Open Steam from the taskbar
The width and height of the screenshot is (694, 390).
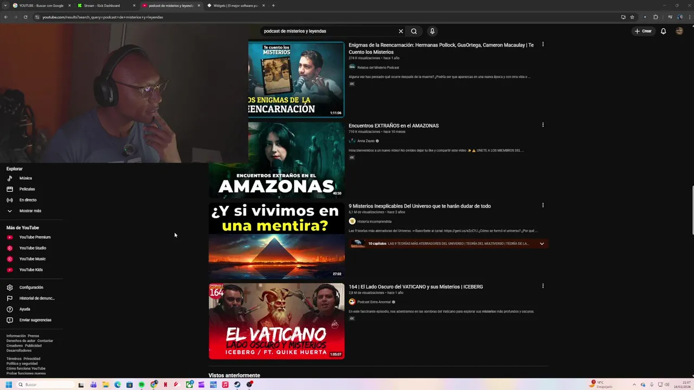click(x=237, y=385)
